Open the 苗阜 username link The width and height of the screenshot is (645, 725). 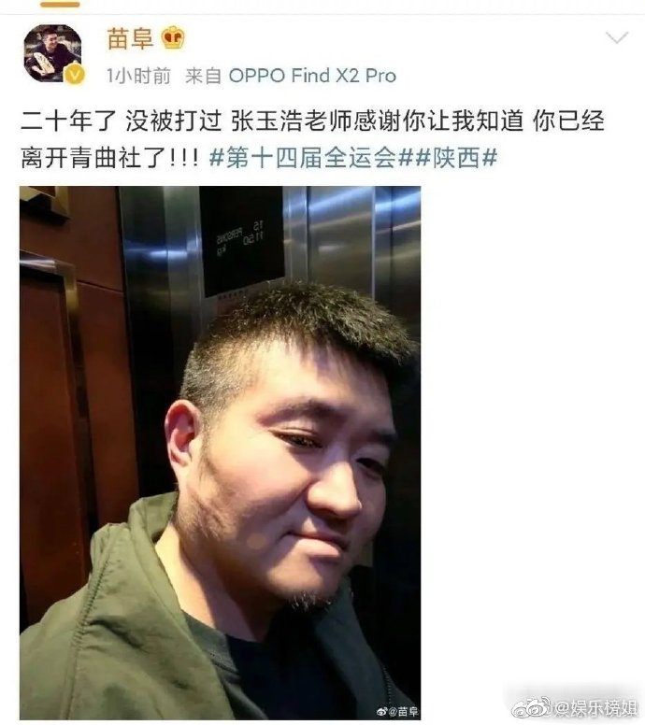[130, 38]
